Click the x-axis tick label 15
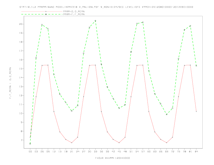 [60, 152]
